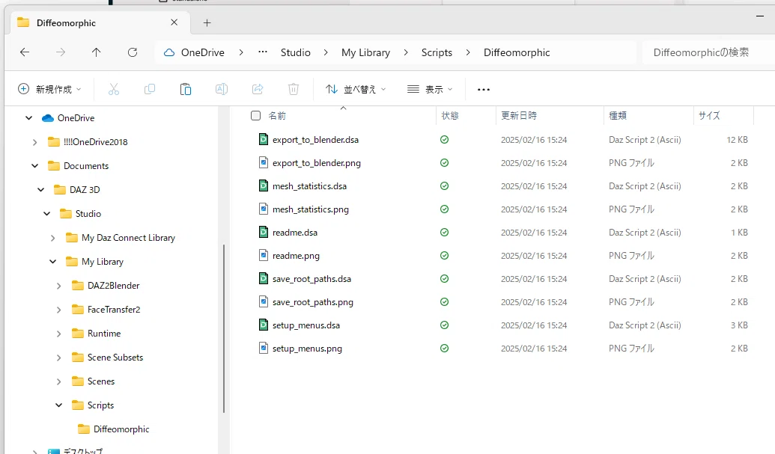Click Diffeomorphic in the breadcrumb path
This screenshot has width=775, height=454.
point(517,52)
